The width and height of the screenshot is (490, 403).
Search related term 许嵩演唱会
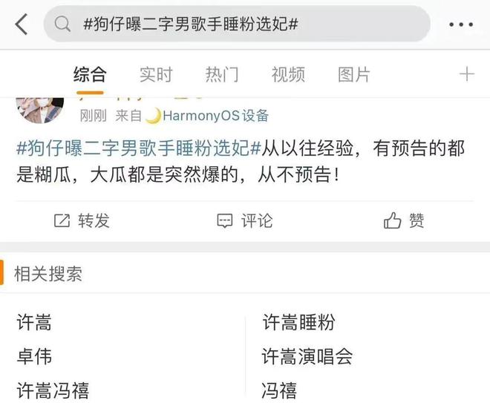tap(307, 356)
